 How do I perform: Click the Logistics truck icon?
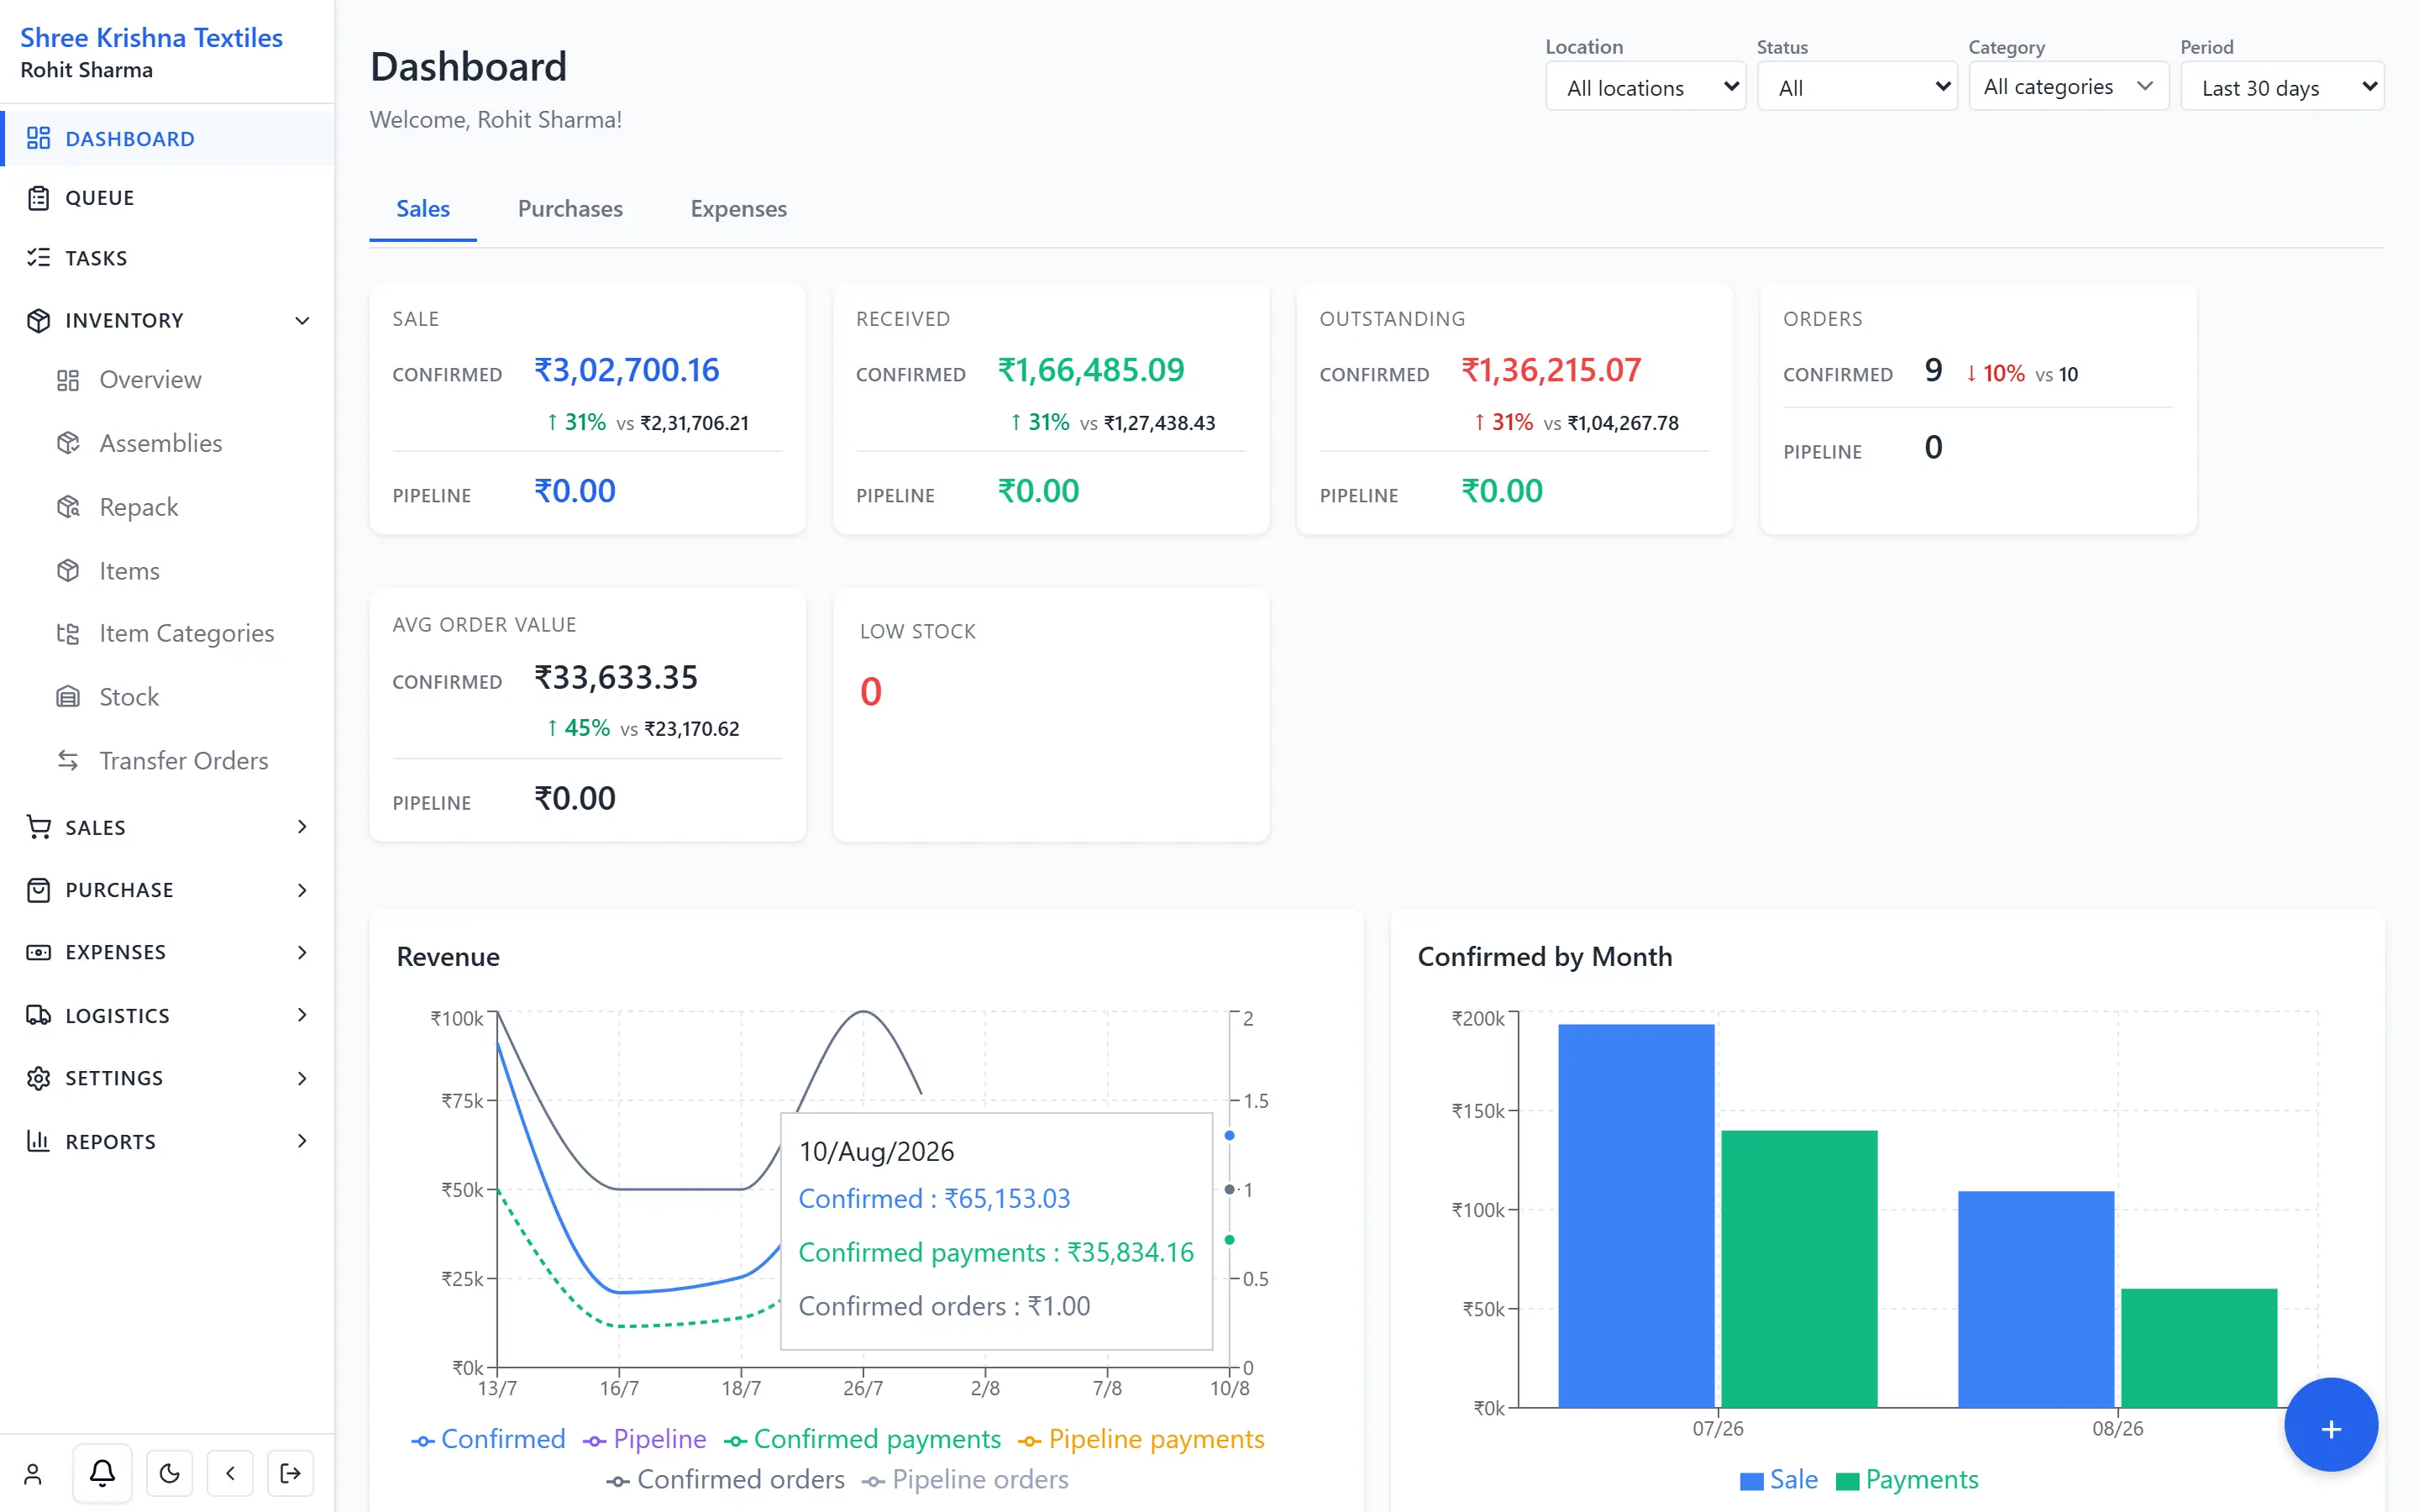(38, 1015)
